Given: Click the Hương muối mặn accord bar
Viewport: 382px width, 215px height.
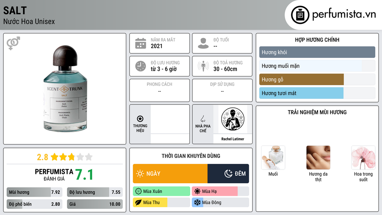Looking at the screenshot, I should pyautogui.click(x=317, y=66).
